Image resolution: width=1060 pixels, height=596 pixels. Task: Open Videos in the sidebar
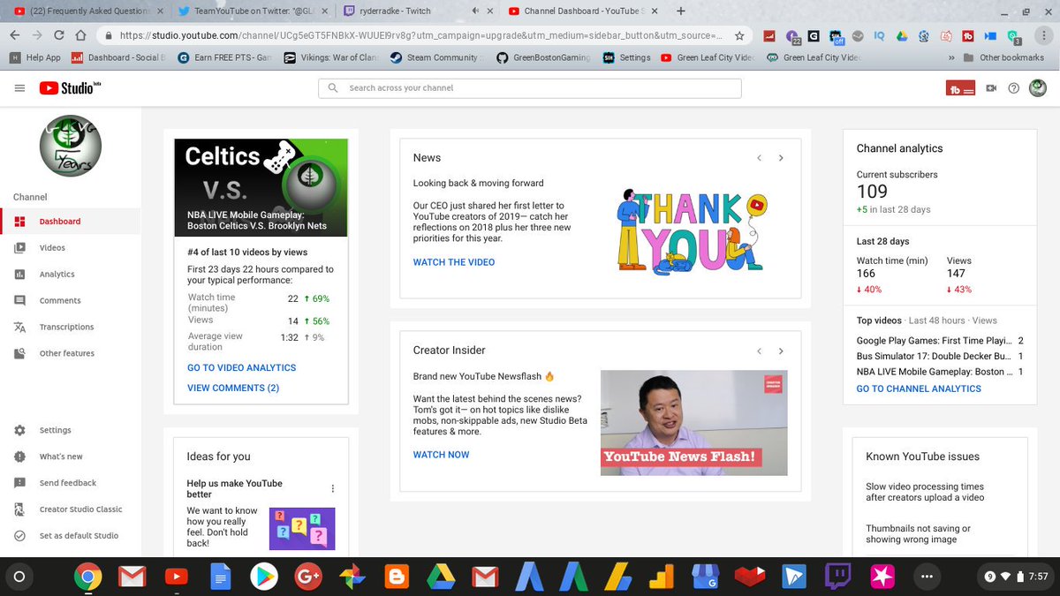[70, 248]
